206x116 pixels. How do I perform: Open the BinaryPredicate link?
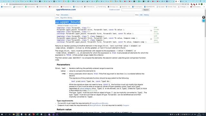[x=95, y=105]
